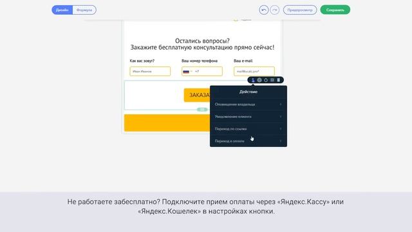Select the heading text Остались вопросы?
This screenshot has width=412, height=232.
coord(202,41)
